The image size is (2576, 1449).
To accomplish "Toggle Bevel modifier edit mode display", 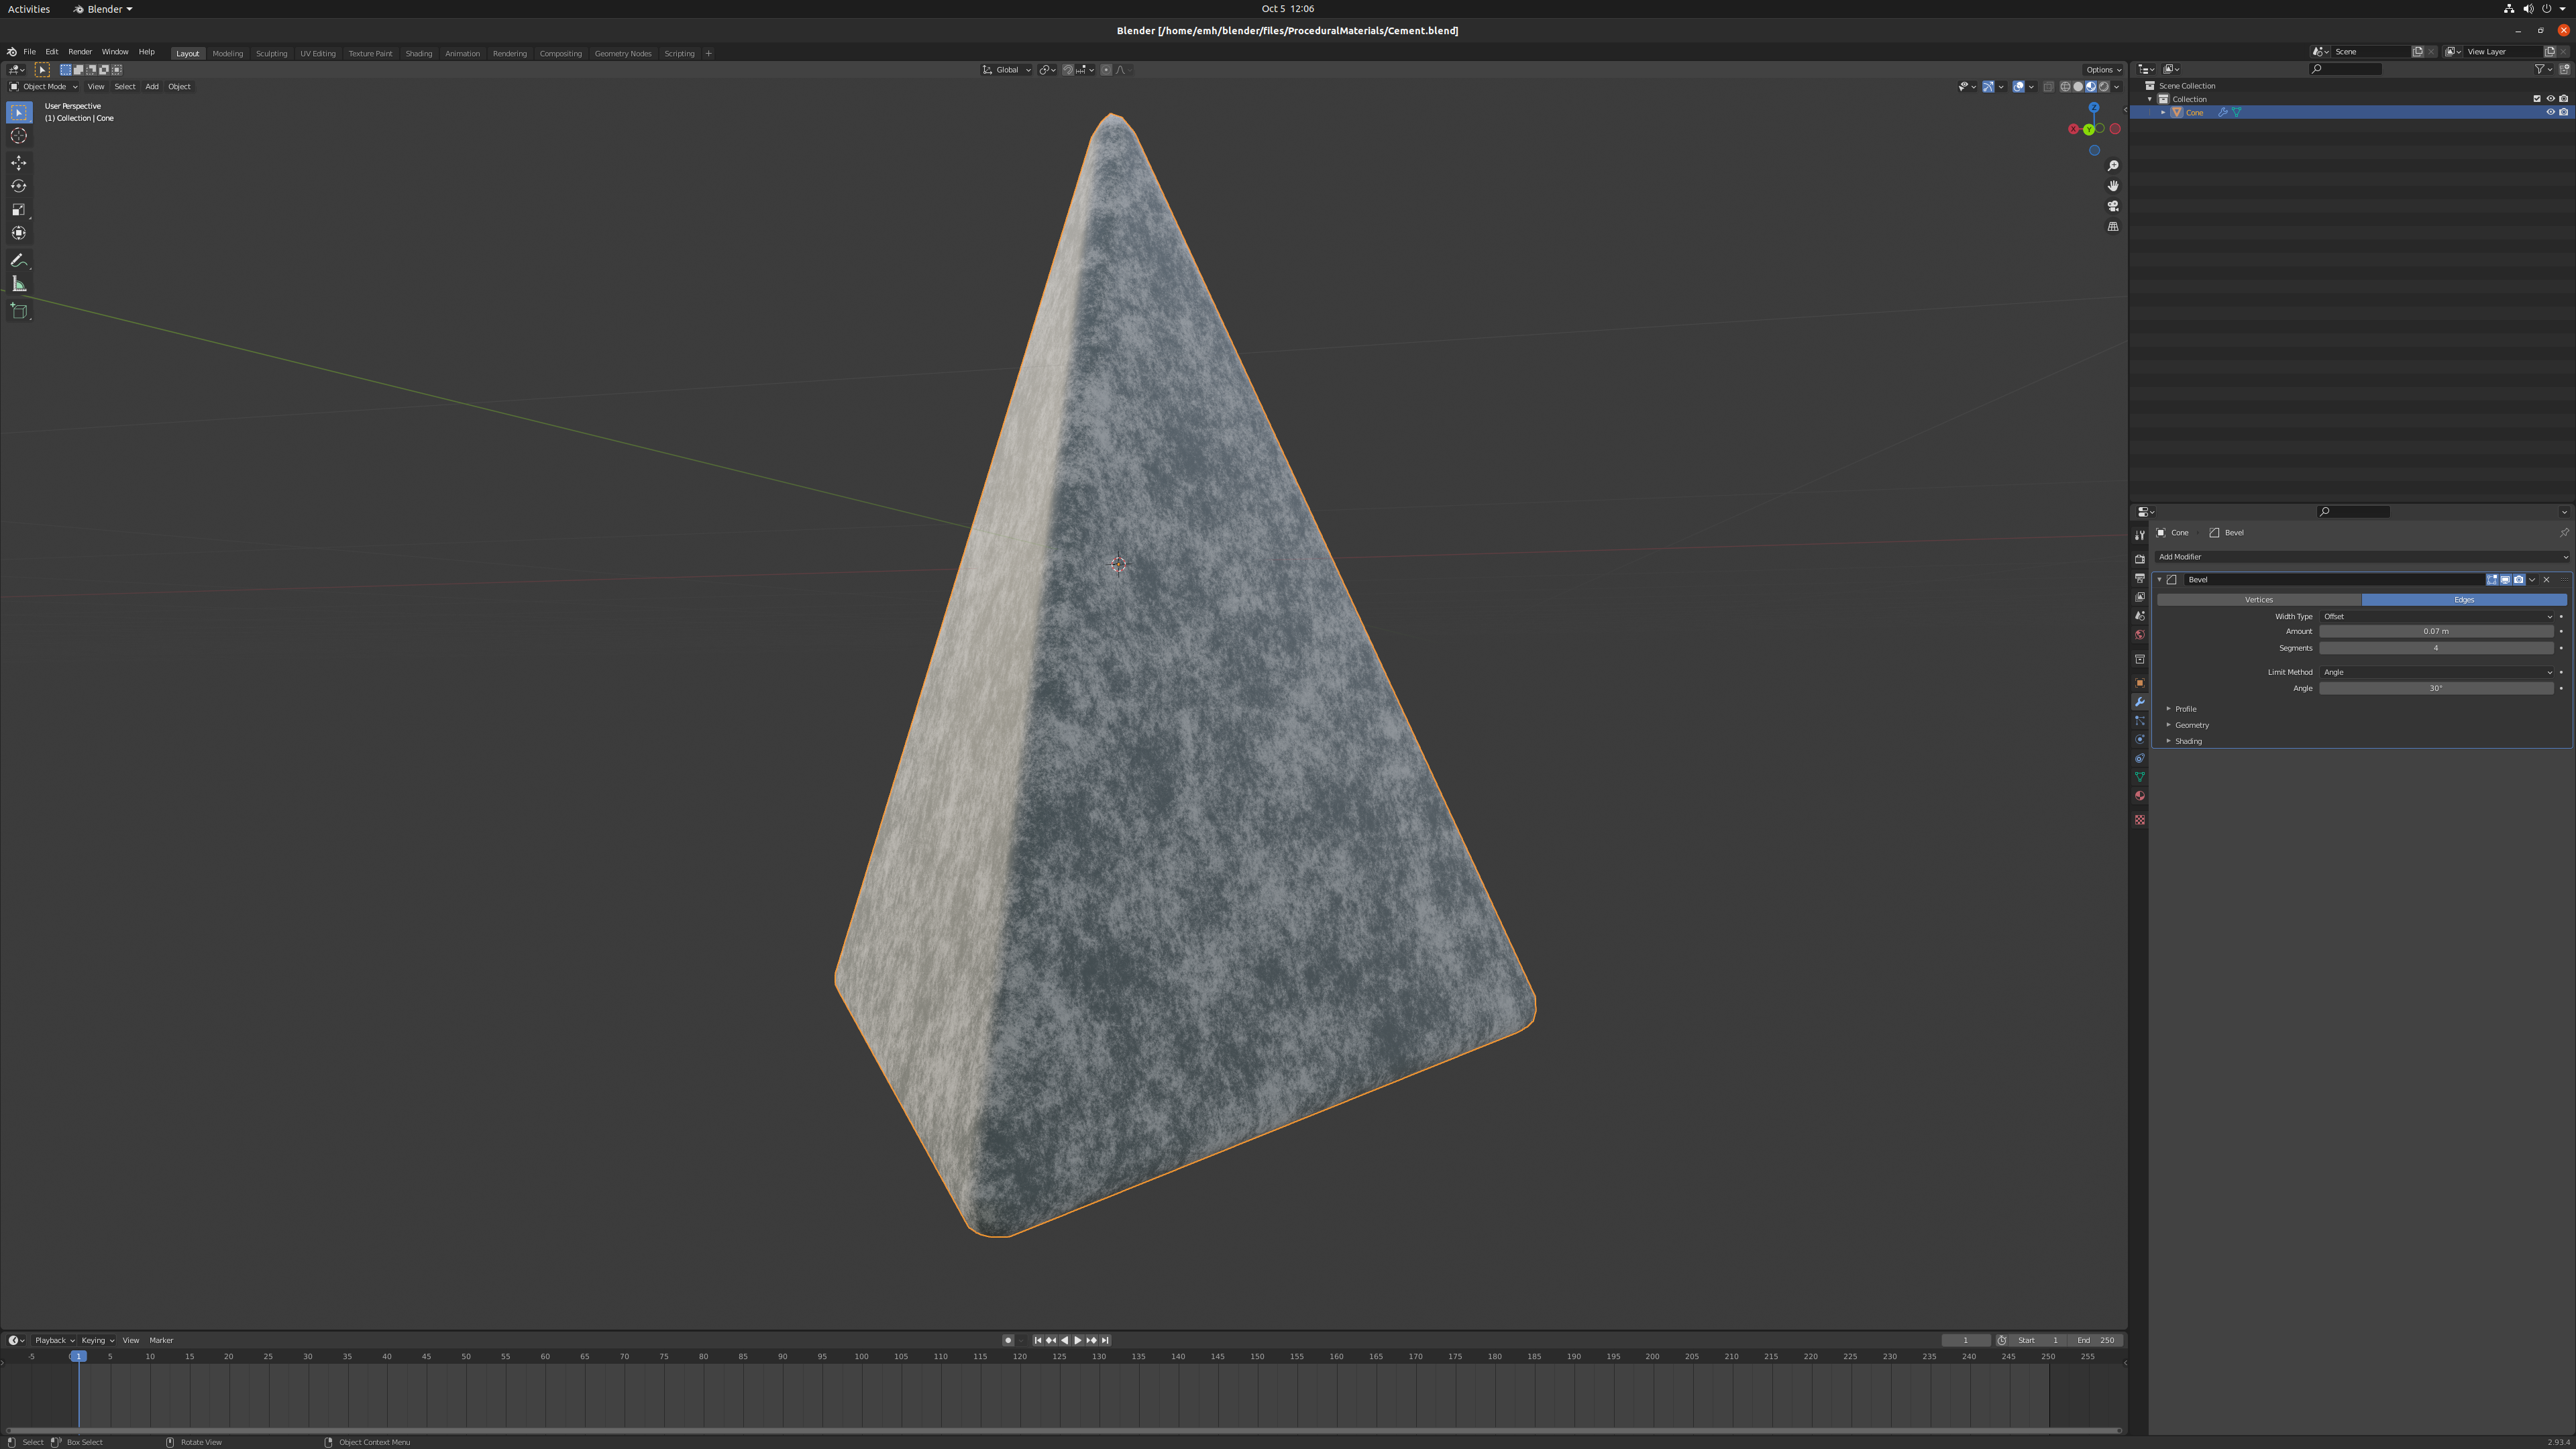I will 2492,580.
